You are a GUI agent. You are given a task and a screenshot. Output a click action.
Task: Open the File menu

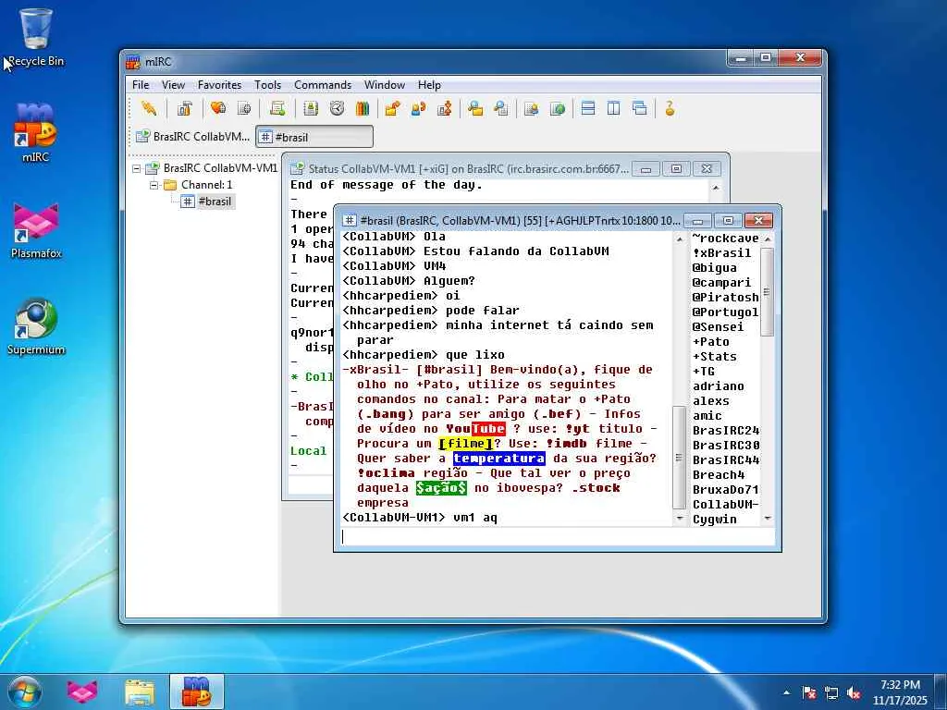(x=141, y=85)
